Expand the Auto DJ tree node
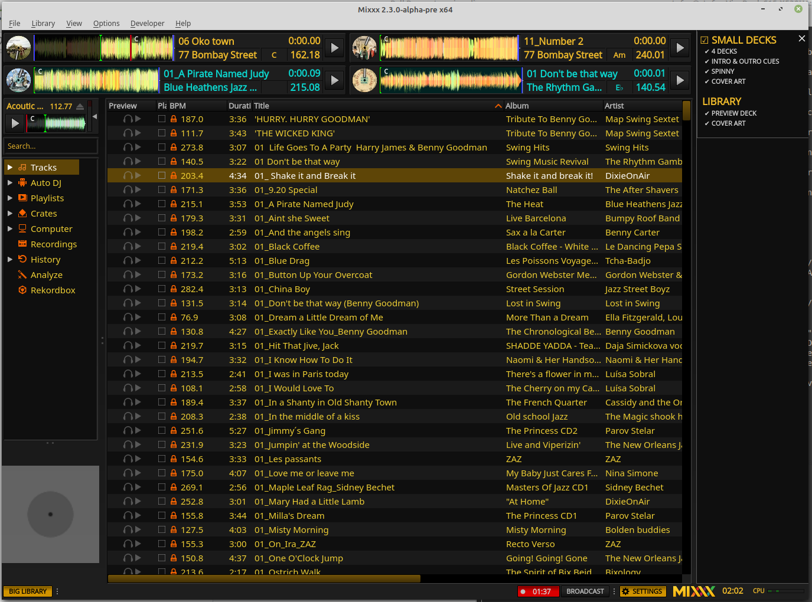 click(x=10, y=183)
